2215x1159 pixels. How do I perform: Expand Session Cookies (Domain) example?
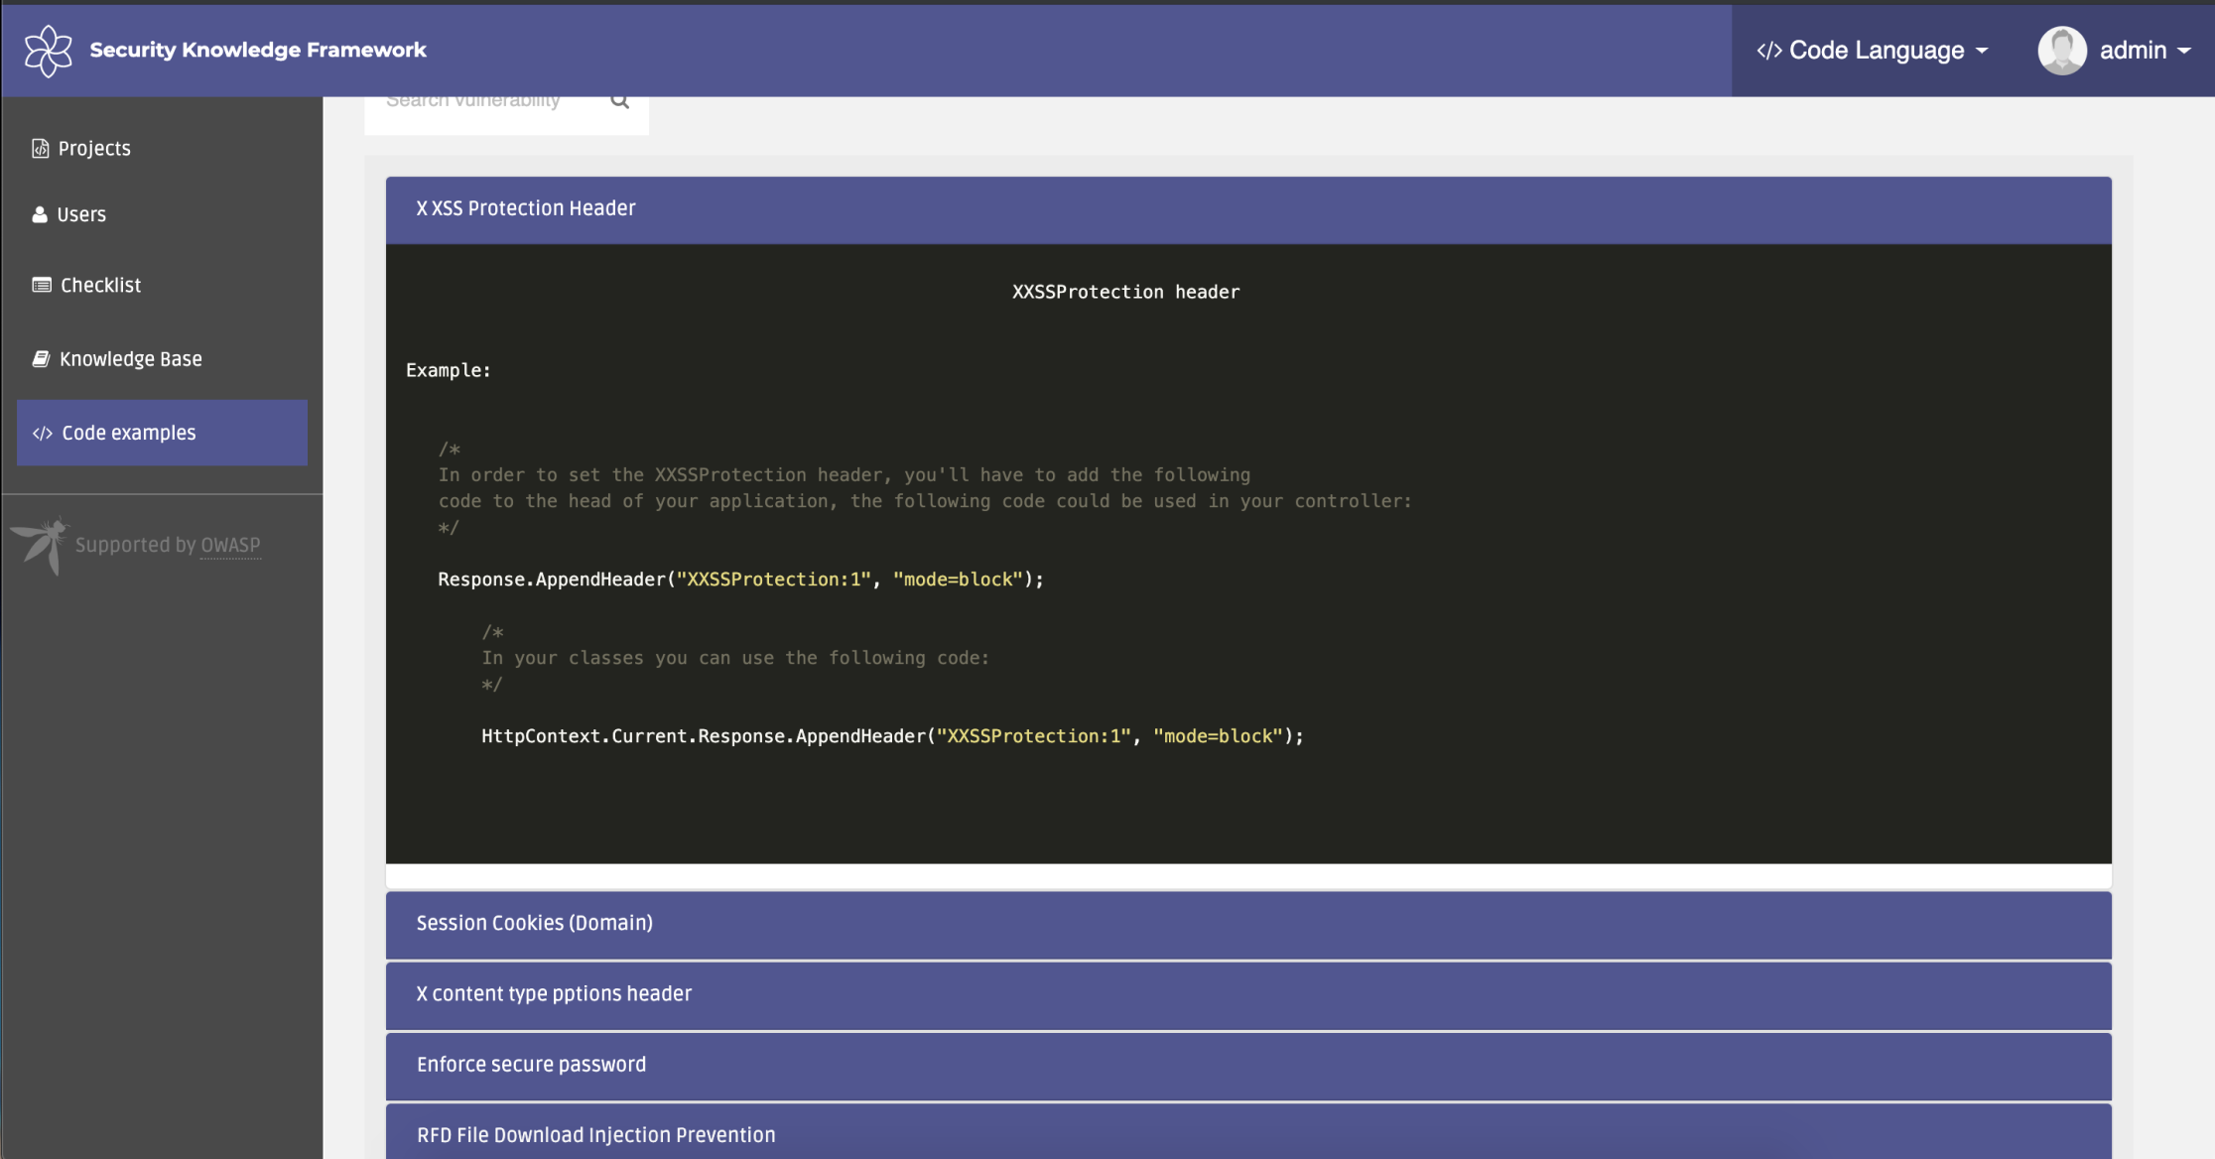point(534,924)
